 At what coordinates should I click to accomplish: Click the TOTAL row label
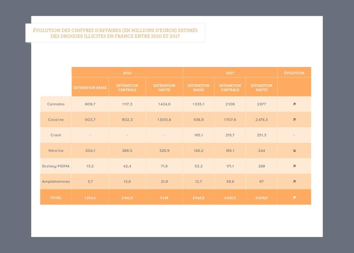pyautogui.click(x=56, y=198)
